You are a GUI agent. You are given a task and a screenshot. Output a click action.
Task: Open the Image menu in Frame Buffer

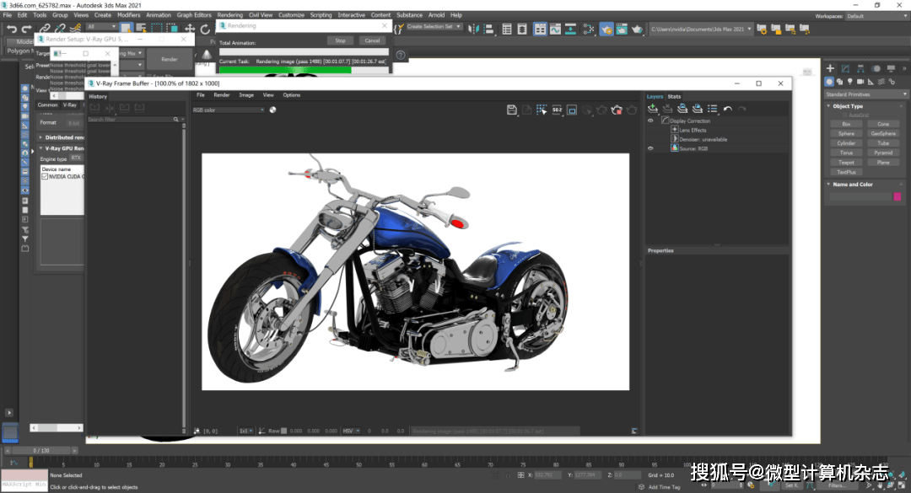point(246,94)
